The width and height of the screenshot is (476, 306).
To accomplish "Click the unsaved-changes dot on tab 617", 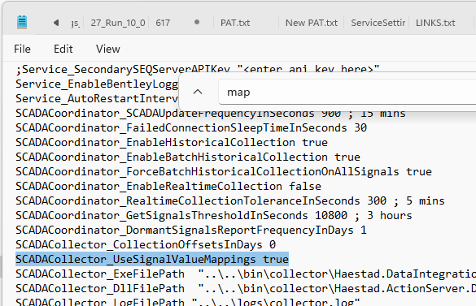I will pos(197,22).
